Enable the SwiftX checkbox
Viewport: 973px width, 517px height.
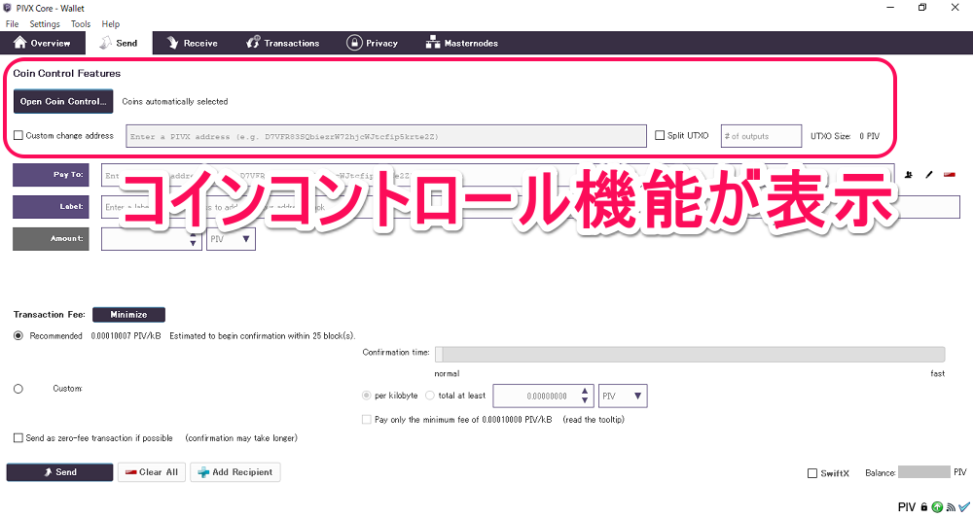tap(812, 473)
